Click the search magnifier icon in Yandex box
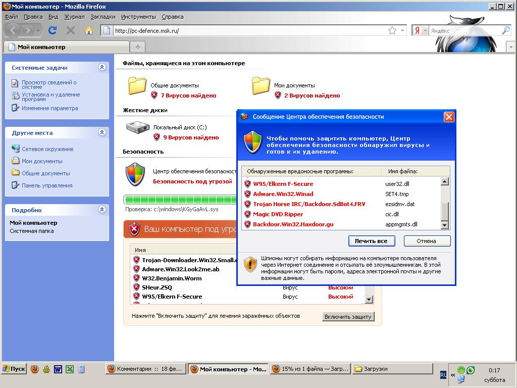The image size is (517, 388). pyautogui.click(x=505, y=31)
